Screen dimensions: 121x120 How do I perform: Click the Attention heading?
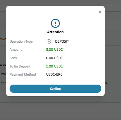(x=55, y=32)
